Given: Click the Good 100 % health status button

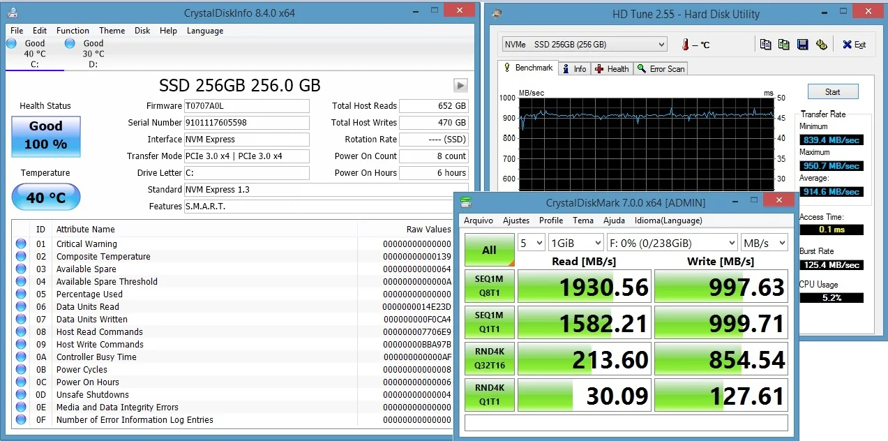Looking at the screenshot, I should pos(46,135).
